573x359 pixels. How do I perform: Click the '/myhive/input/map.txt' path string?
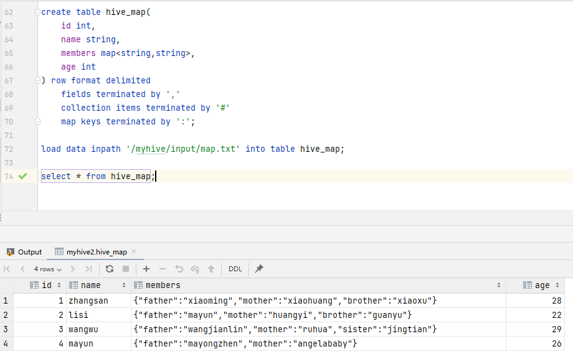[x=182, y=149]
